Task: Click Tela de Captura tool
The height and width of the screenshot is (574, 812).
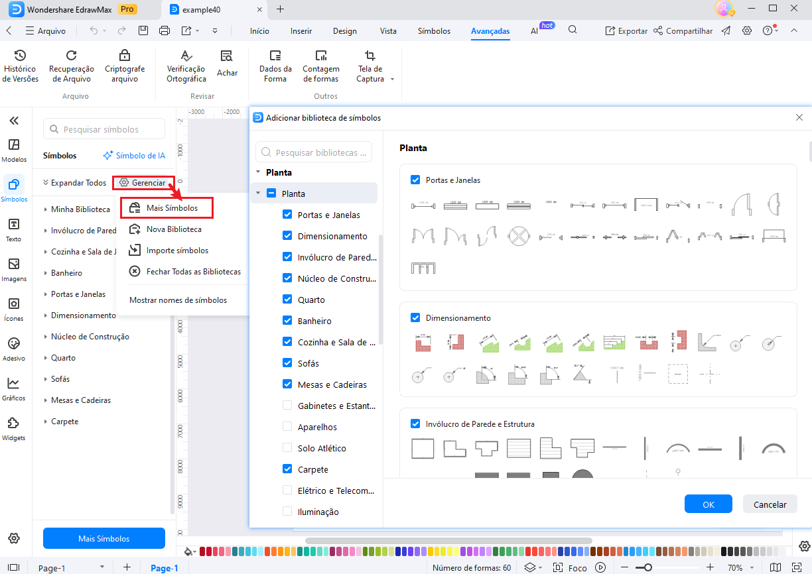Action: click(x=370, y=66)
